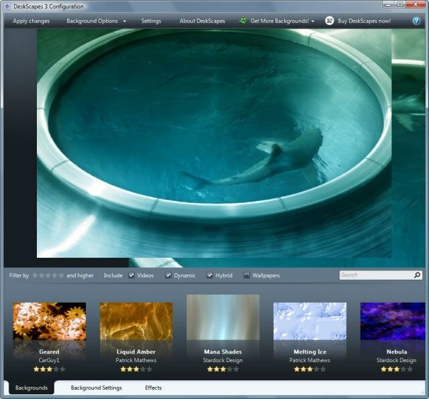Select the Mana Shades background thumbnail
429x399 pixels.
pos(223,317)
